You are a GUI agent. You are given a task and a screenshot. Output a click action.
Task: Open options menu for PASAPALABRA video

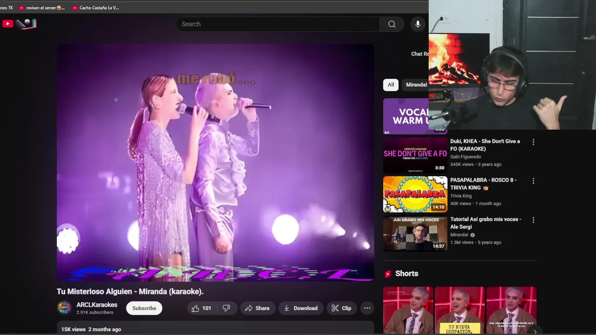(x=533, y=181)
